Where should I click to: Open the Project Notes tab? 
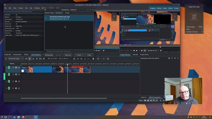pyautogui.click(x=144, y=55)
